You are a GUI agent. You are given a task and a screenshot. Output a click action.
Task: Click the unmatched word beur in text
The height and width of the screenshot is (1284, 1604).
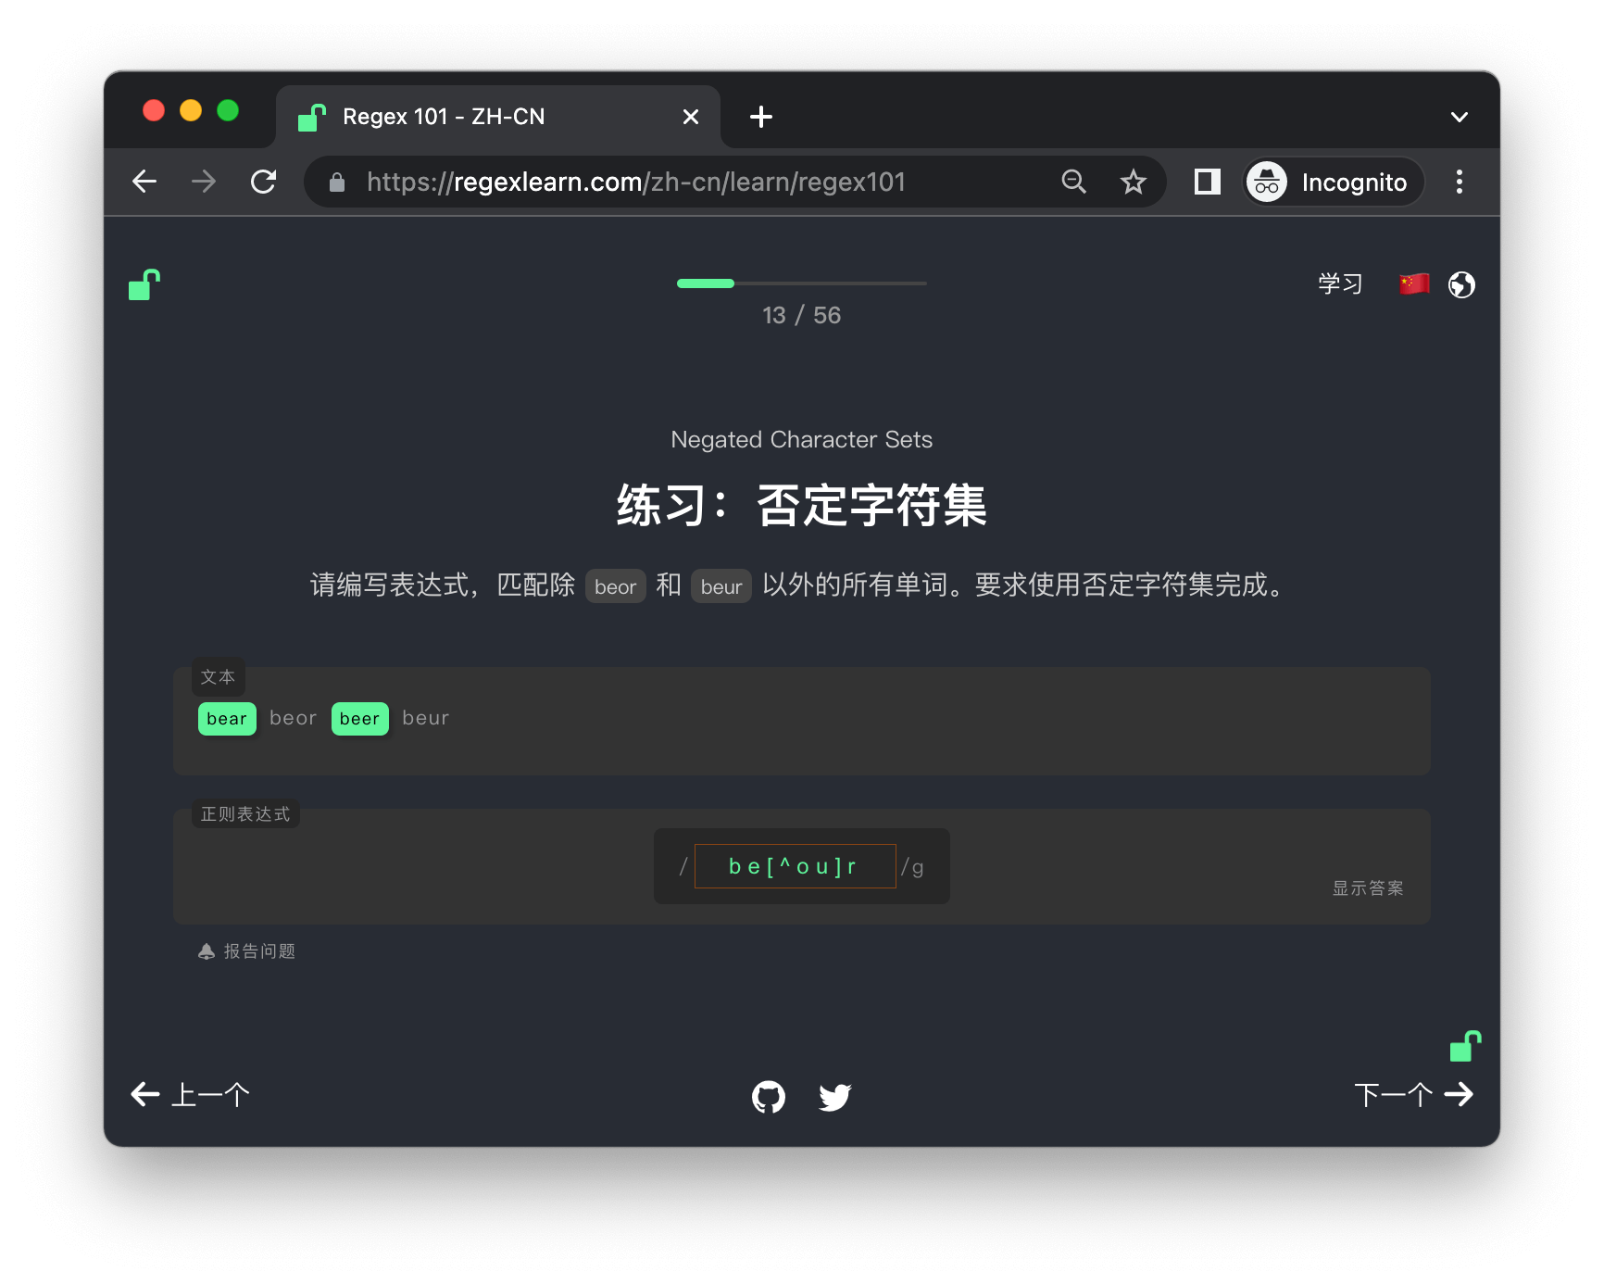point(426,718)
